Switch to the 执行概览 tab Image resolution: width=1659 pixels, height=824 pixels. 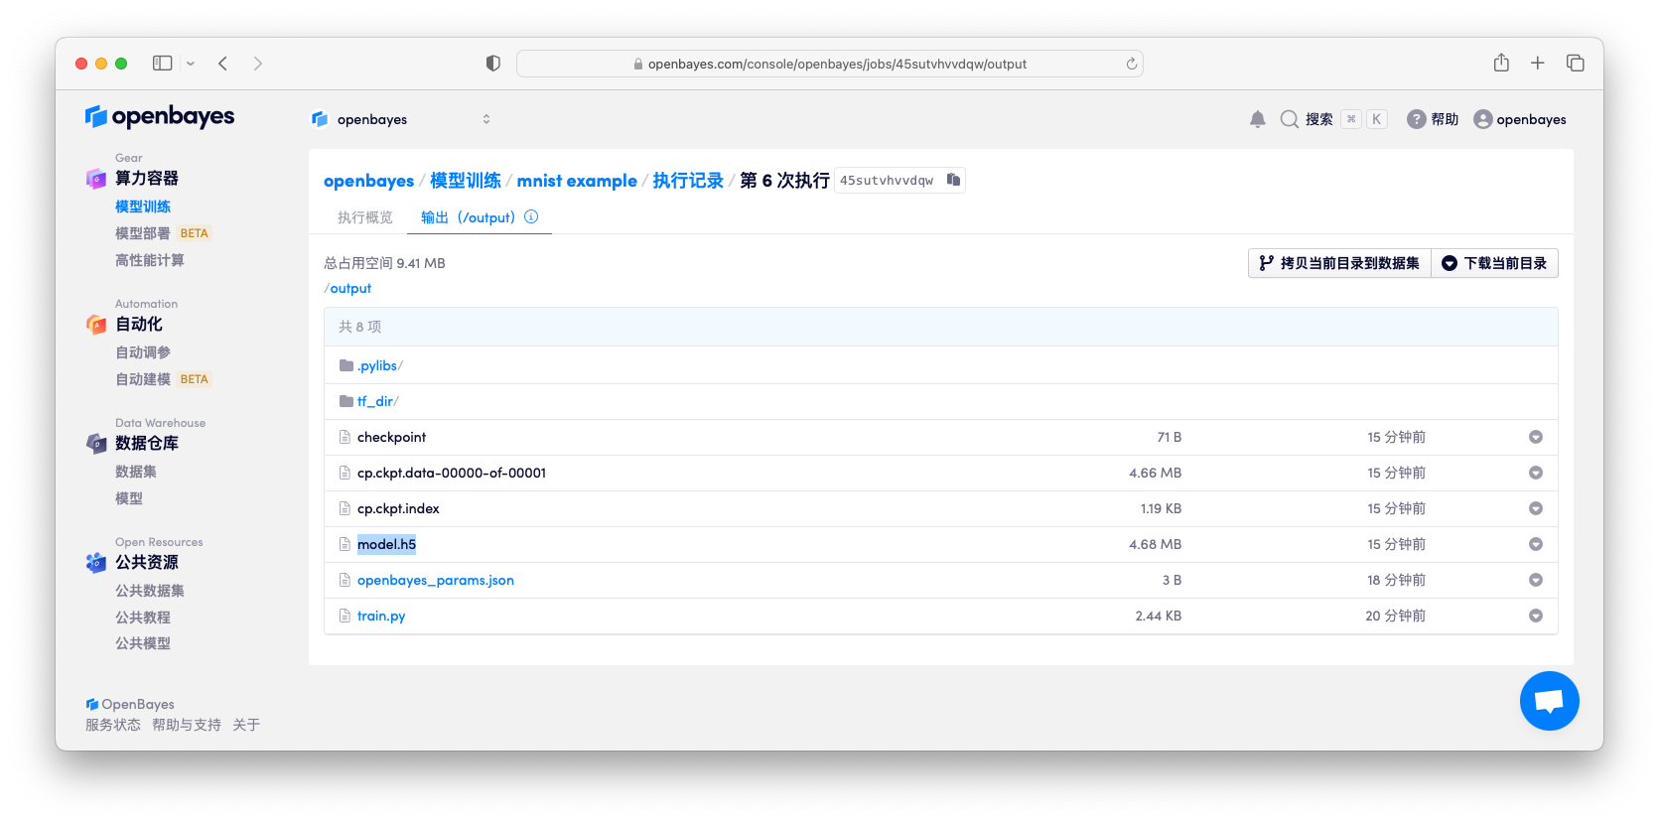click(364, 217)
